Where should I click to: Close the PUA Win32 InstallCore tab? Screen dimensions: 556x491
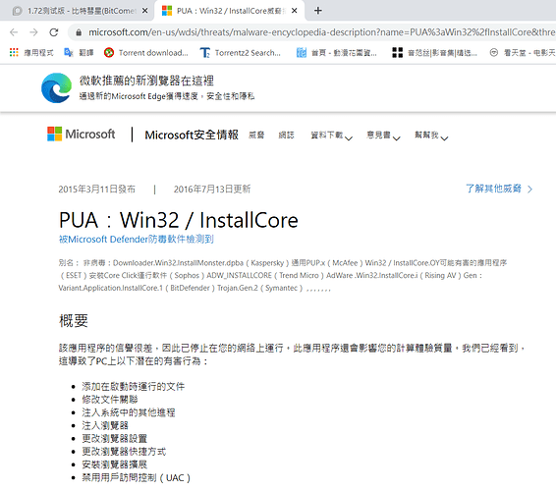pos(295,11)
